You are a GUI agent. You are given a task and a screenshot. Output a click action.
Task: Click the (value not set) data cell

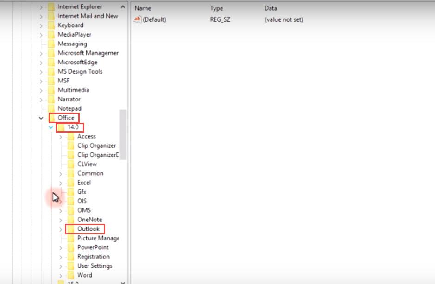[284, 20]
